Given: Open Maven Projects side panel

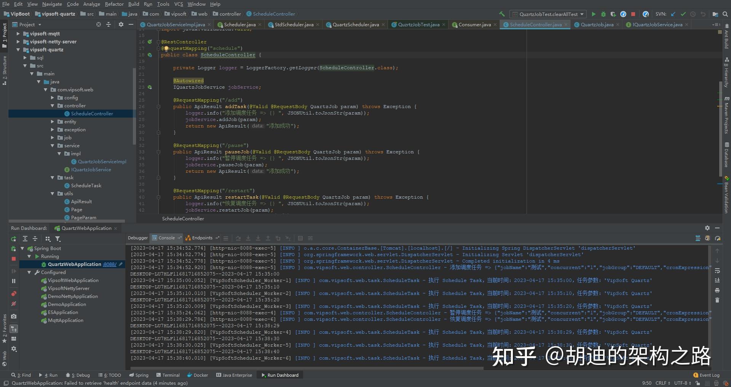Looking at the screenshot, I should 726,115.
